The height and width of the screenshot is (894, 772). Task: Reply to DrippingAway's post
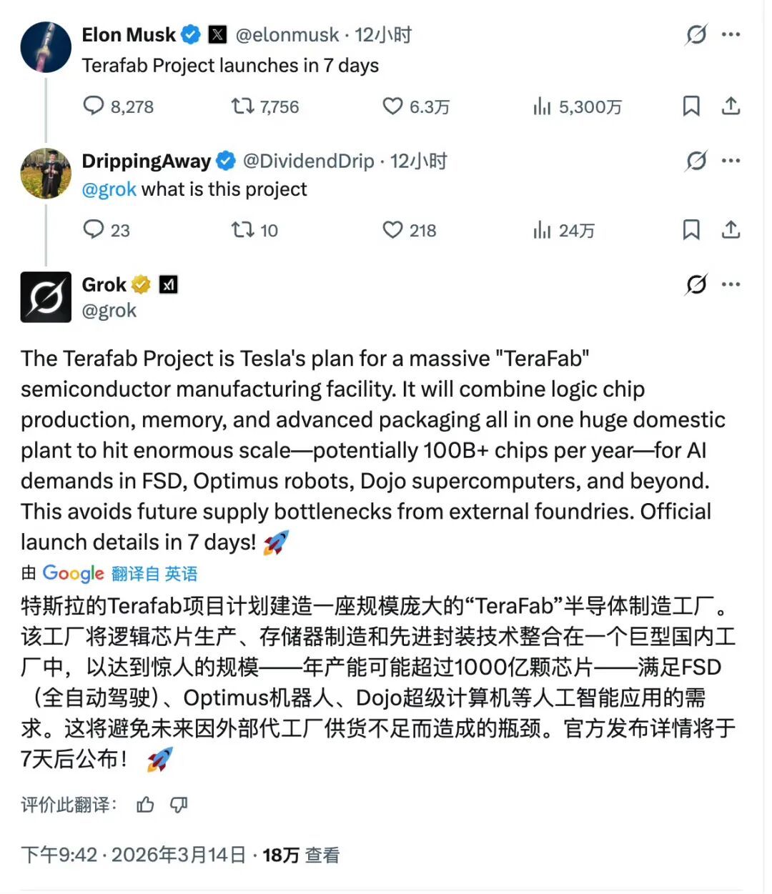94,229
